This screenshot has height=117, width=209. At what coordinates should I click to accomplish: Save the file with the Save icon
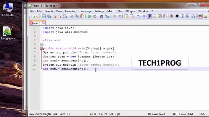click(44, 16)
